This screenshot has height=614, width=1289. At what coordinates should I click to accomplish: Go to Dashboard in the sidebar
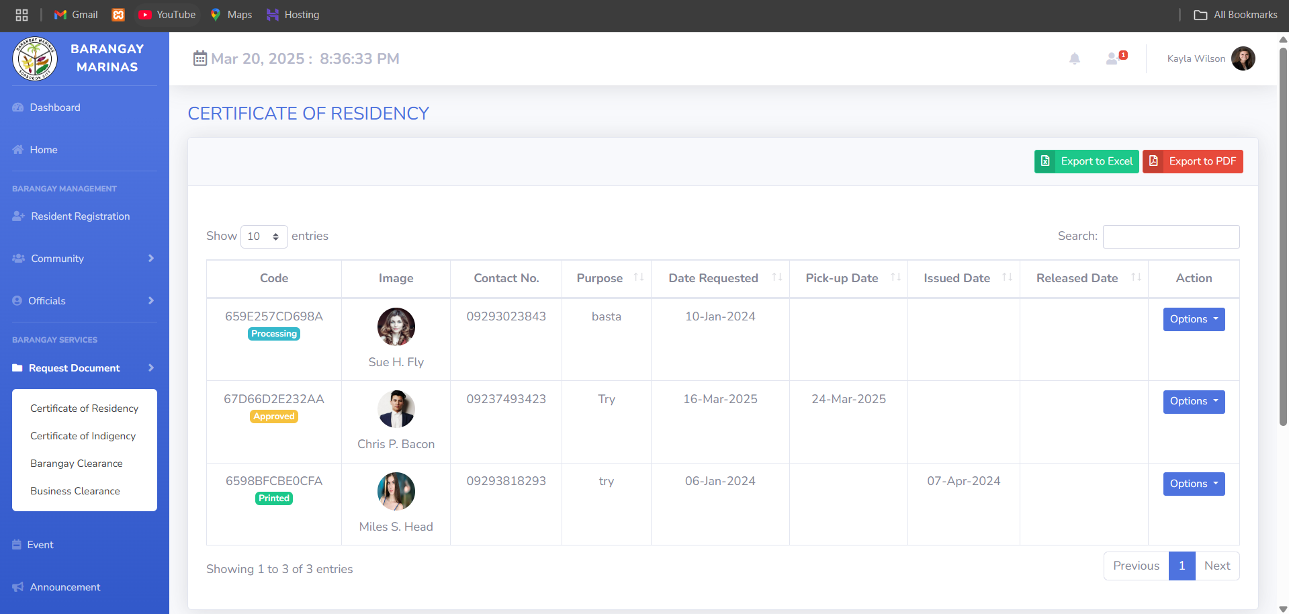[54, 107]
